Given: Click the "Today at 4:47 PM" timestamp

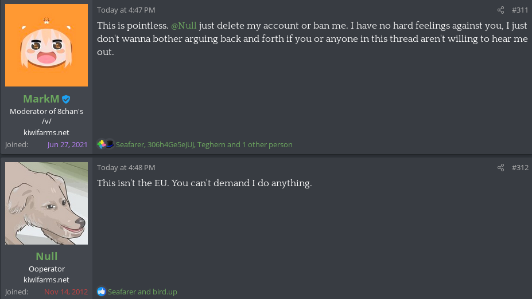Looking at the screenshot, I should click(126, 10).
